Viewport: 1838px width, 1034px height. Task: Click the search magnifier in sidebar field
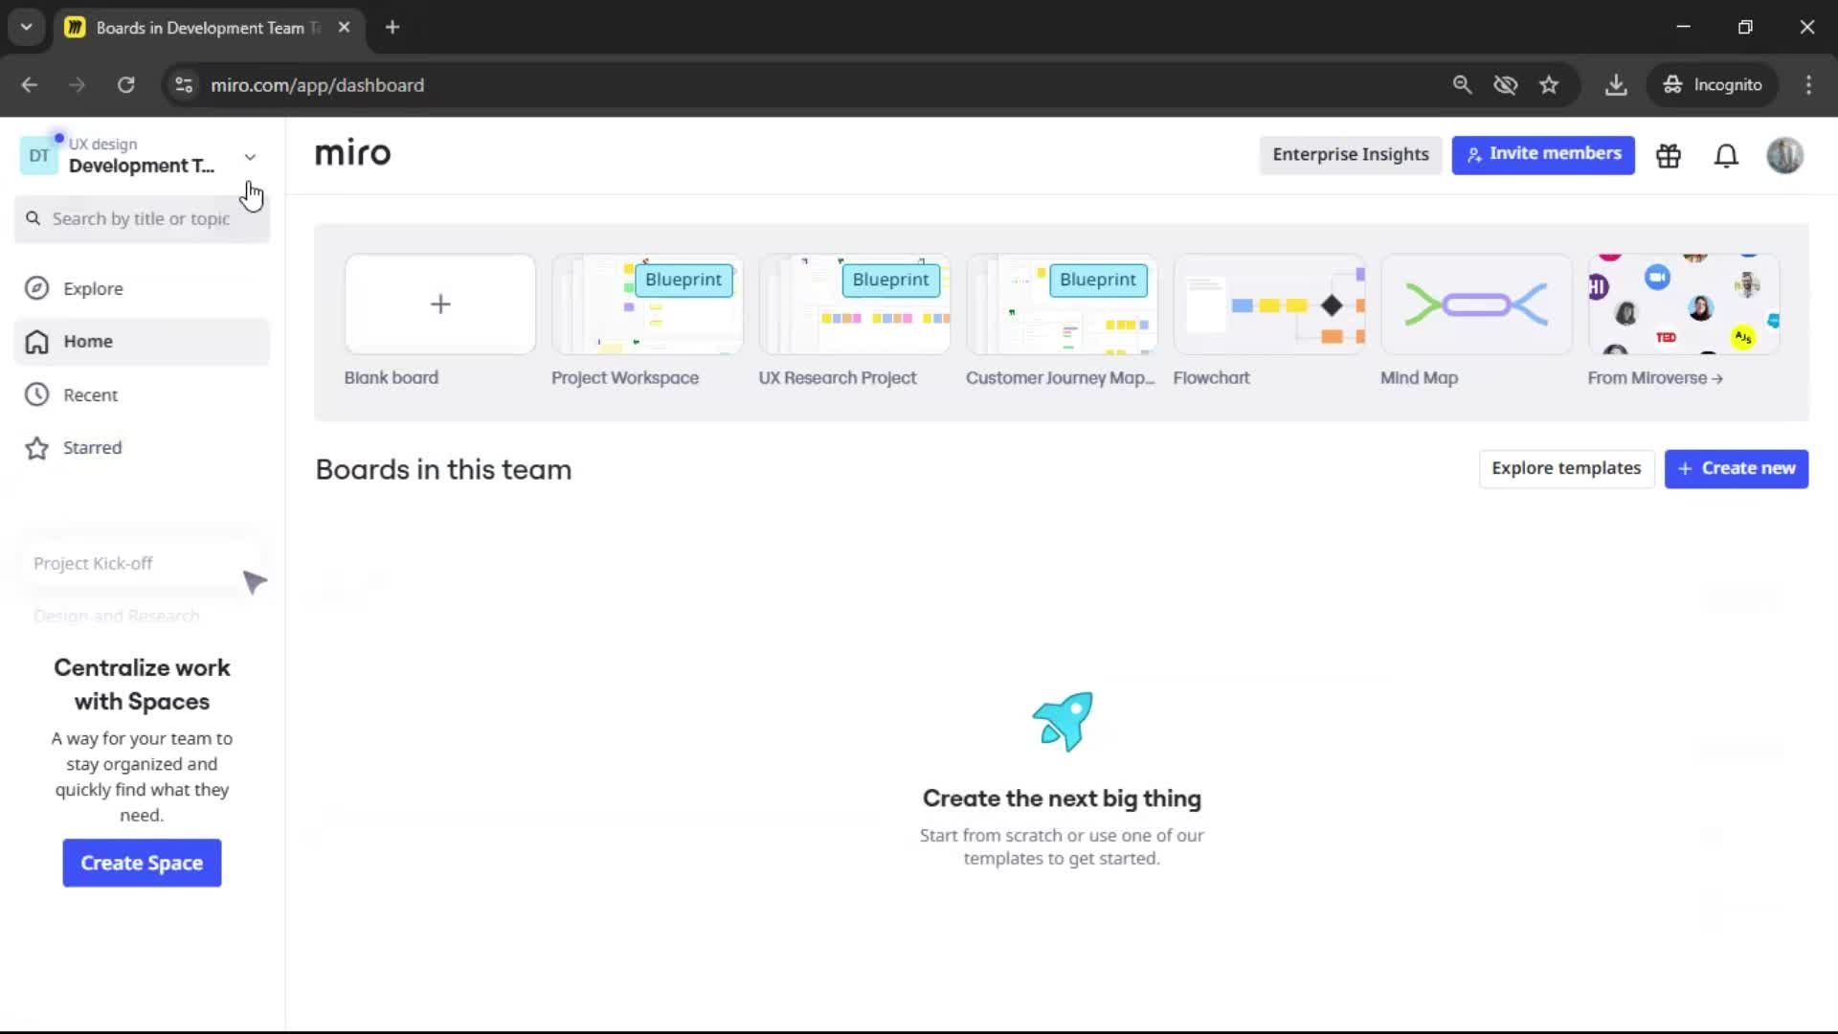tap(34, 218)
